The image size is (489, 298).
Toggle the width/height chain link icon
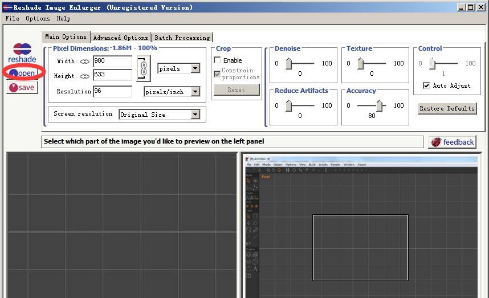[x=144, y=68]
